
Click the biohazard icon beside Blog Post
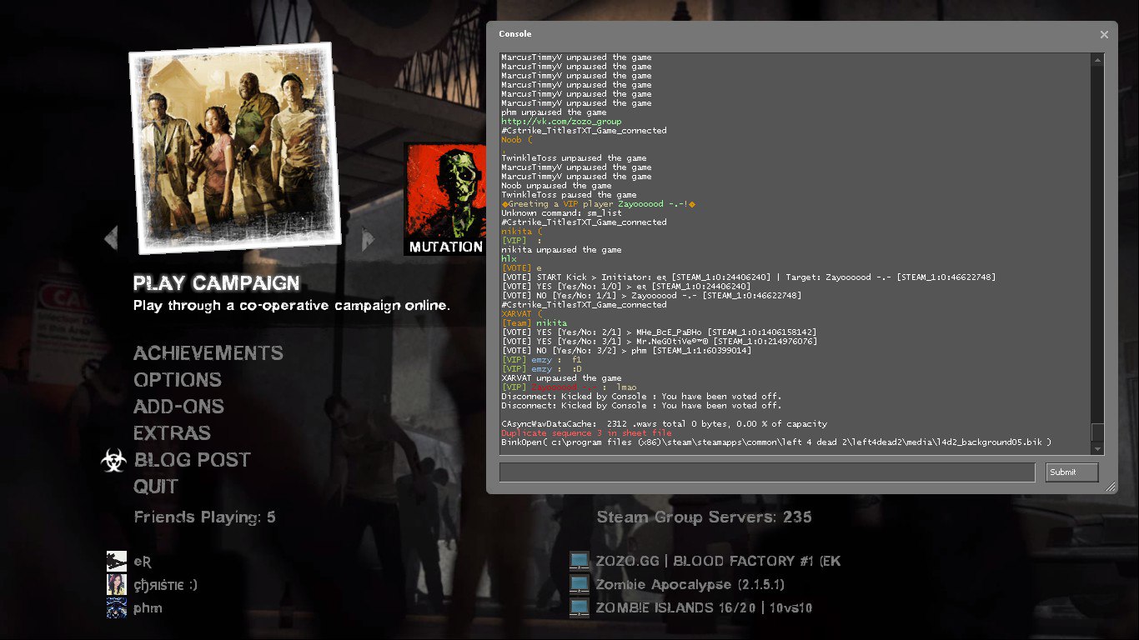114,460
